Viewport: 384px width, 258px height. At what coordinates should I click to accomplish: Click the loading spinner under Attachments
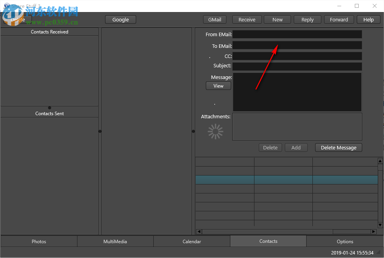(x=216, y=132)
